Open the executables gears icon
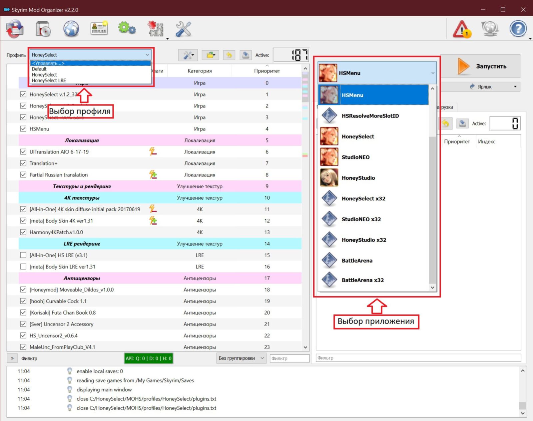Viewport: 533px width, 421px height. click(x=127, y=28)
